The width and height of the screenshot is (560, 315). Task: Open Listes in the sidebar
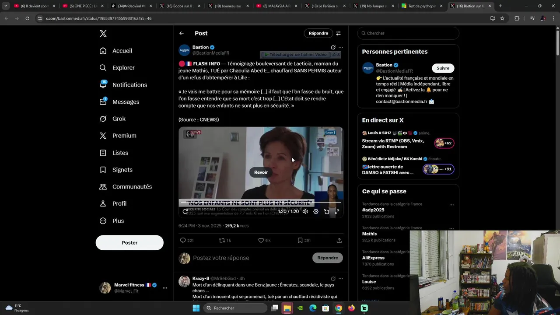tap(114, 153)
